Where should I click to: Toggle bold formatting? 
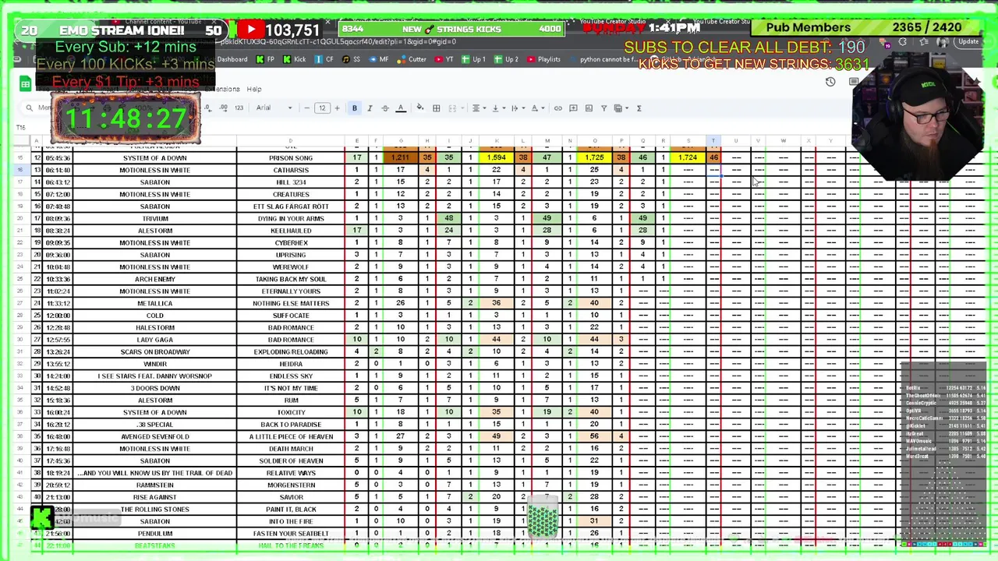pyautogui.click(x=354, y=108)
